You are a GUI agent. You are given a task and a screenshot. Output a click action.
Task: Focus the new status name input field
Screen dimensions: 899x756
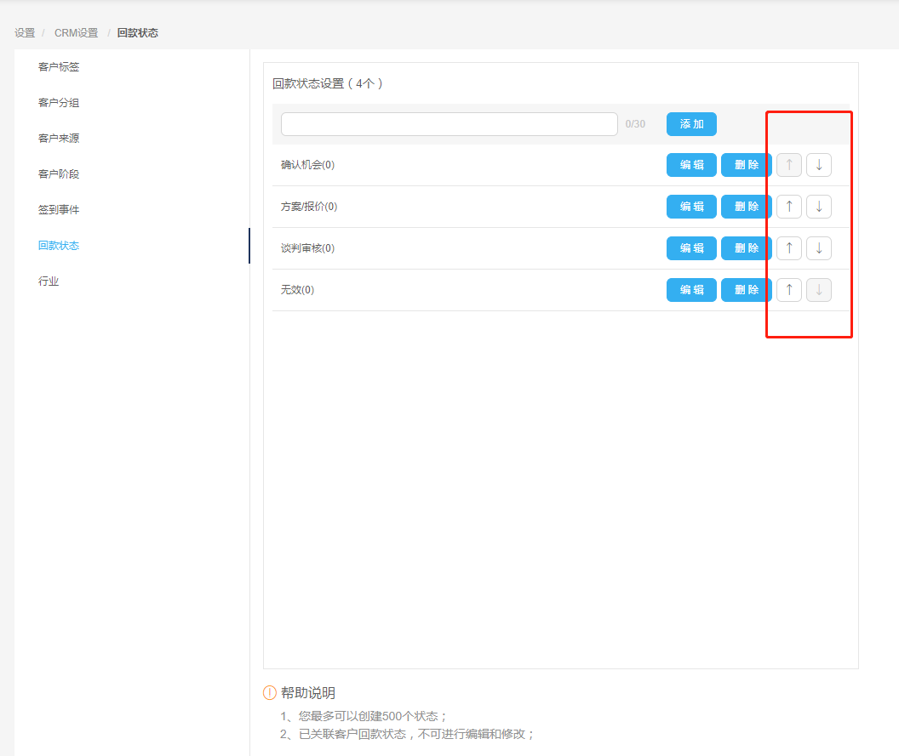449,124
